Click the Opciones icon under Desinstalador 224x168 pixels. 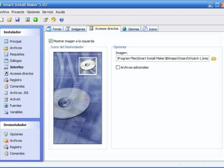[x=6, y=134]
